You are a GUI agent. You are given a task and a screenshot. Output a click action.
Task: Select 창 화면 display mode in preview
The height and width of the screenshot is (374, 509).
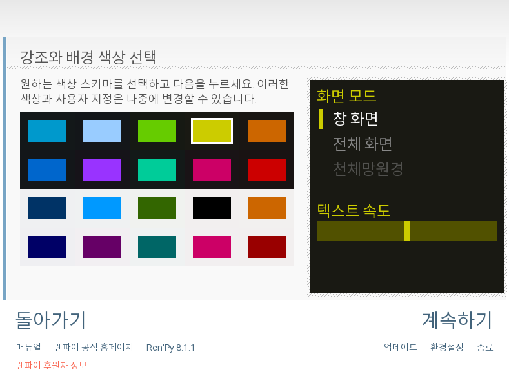tap(355, 119)
